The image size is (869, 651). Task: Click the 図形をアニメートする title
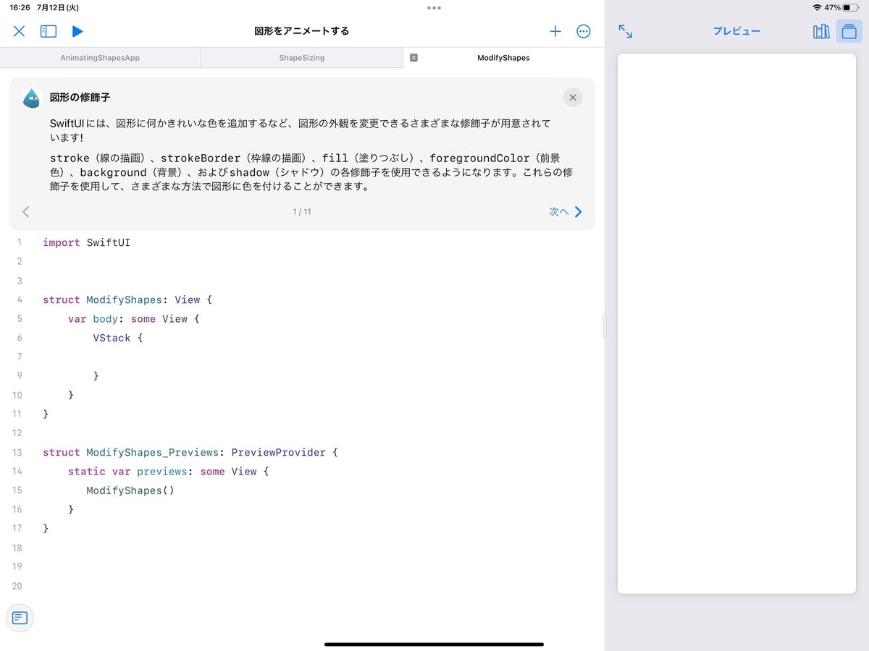point(302,31)
